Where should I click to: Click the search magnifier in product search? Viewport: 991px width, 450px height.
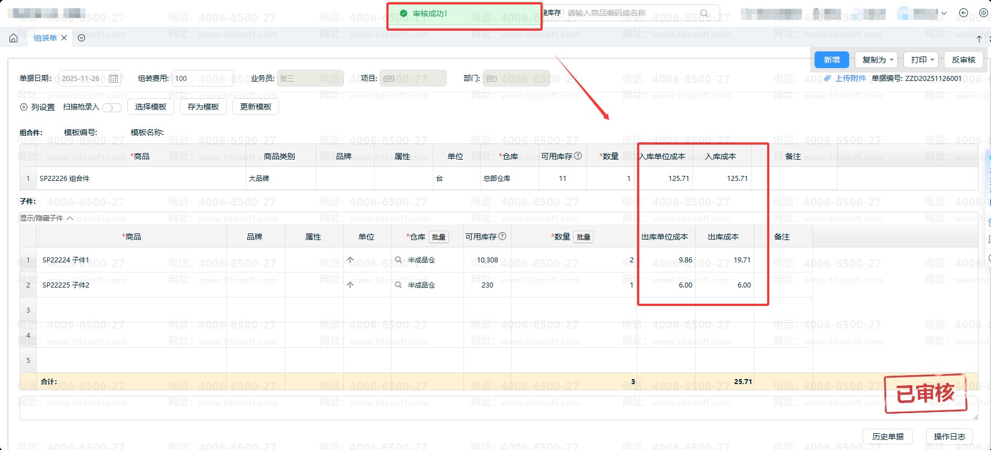tap(704, 13)
